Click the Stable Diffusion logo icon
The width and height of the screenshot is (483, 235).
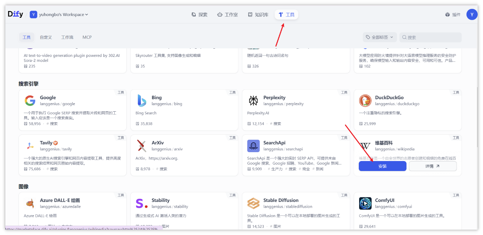pyautogui.click(x=253, y=203)
